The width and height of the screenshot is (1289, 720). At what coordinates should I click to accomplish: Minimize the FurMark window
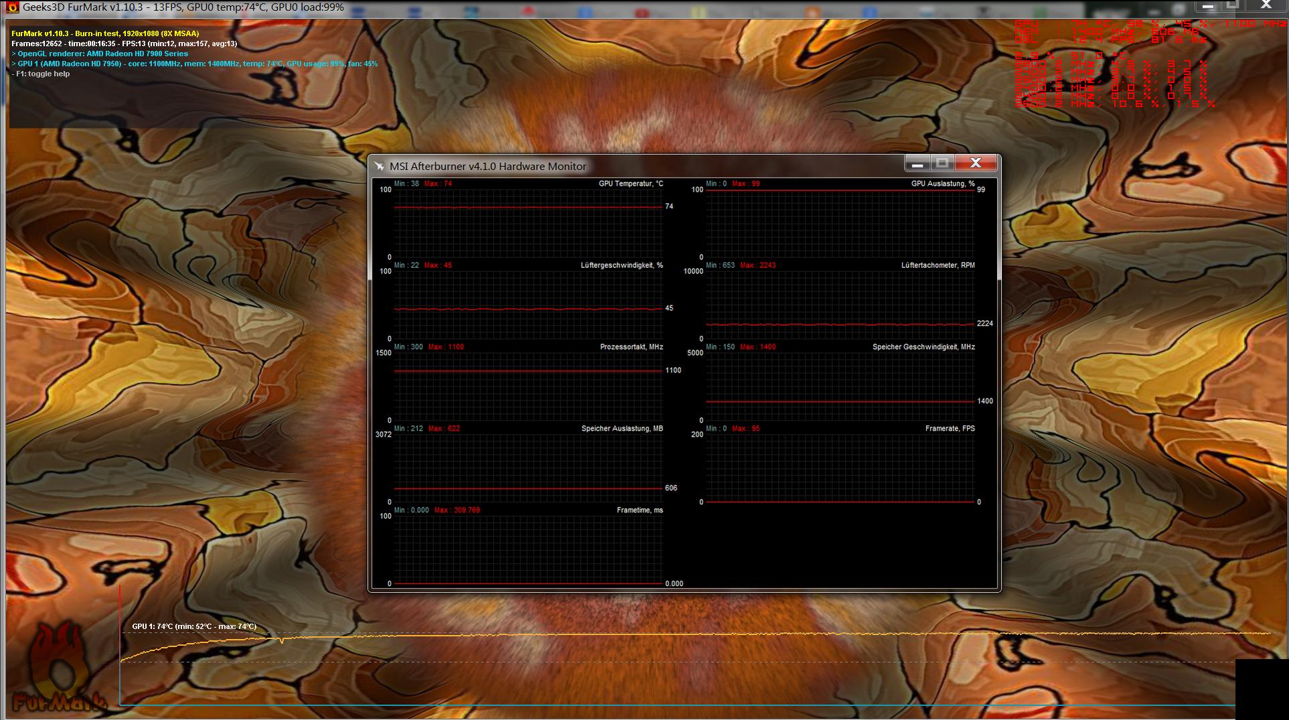click(1207, 6)
